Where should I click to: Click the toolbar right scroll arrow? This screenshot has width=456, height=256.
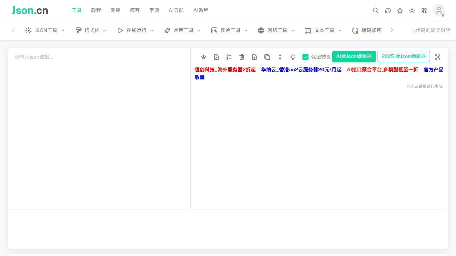click(392, 30)
